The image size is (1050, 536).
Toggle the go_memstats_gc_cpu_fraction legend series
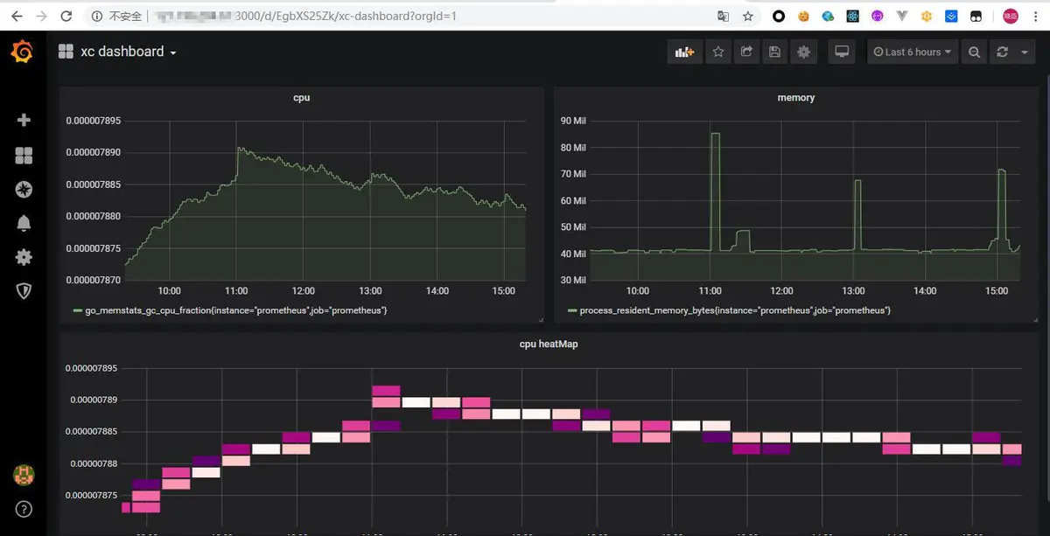(x=235, y=310)
